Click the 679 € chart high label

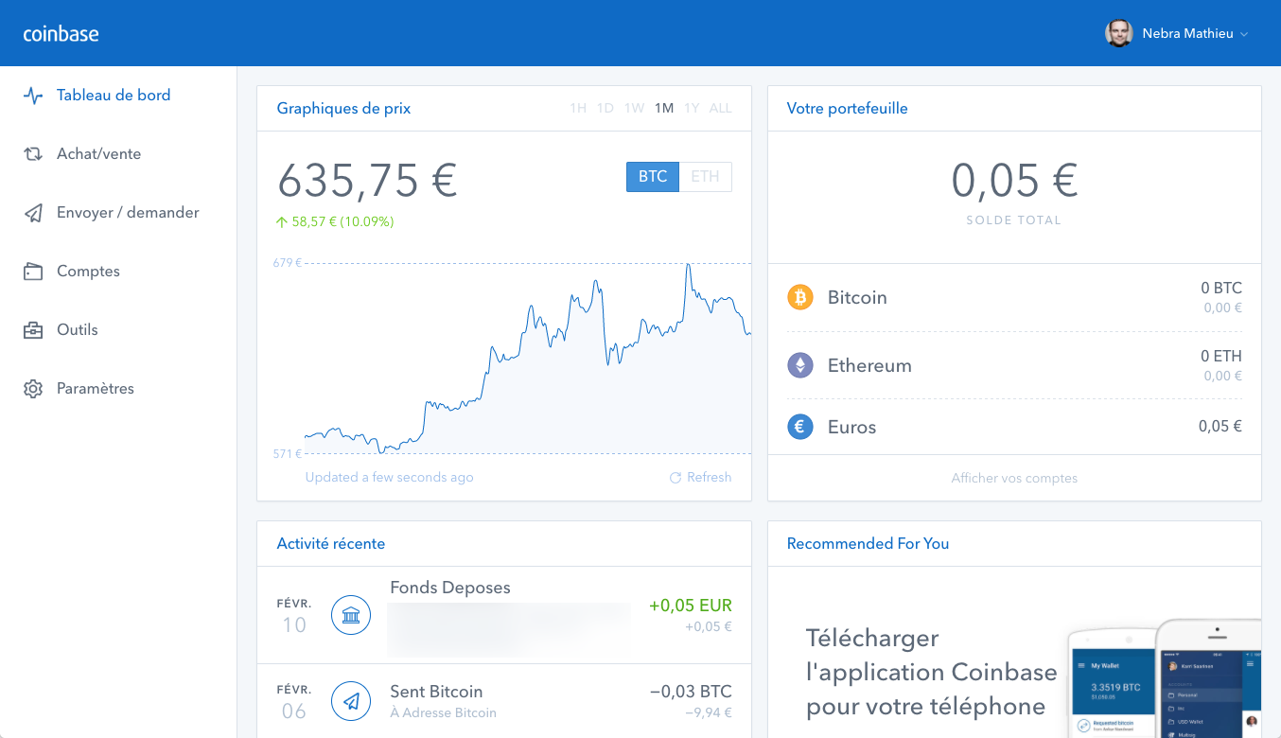[287, 263]
